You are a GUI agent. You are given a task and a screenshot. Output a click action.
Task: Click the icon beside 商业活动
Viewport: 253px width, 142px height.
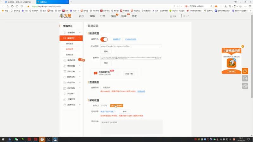65,82
